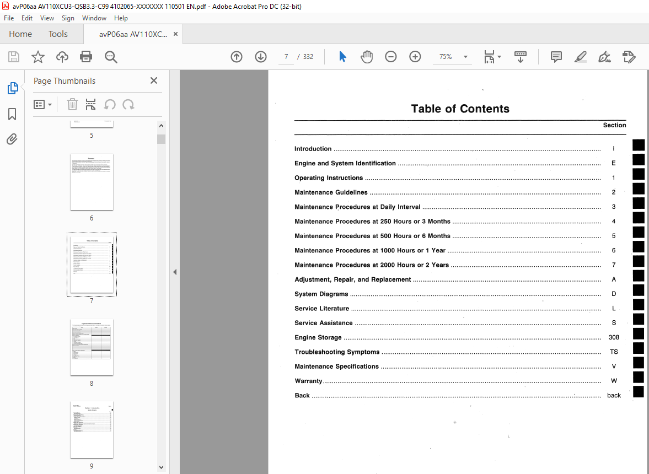Open the File menu
Image resolution: width=649 pixels, height=474 pixels.
(9, 18)
